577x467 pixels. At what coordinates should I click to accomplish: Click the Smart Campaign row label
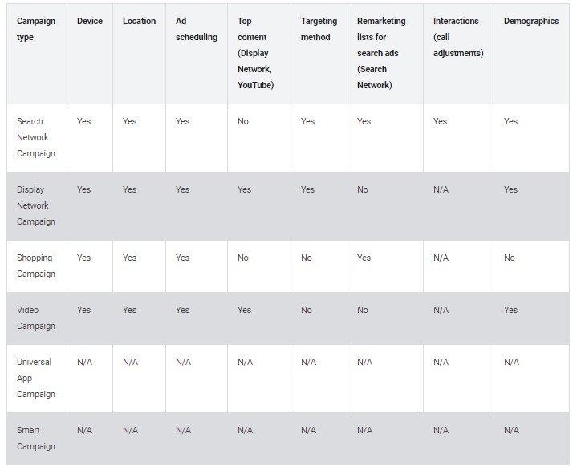(36, 438)
